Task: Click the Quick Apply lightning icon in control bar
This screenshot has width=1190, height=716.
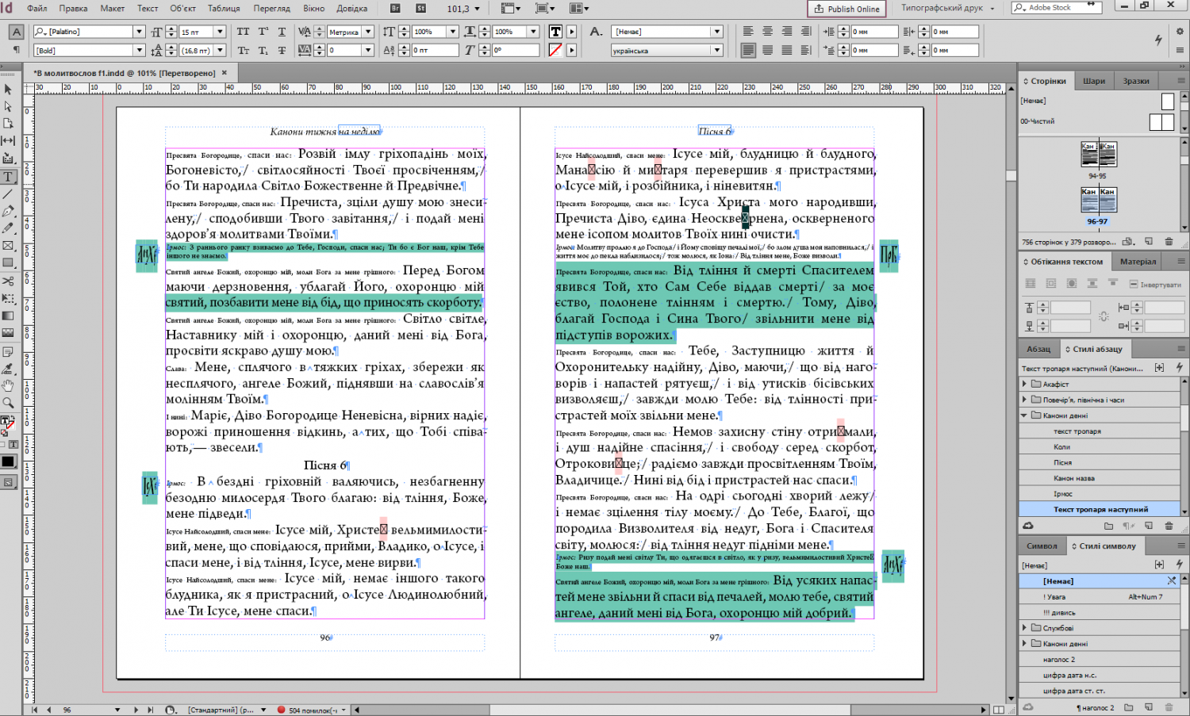Action: pyautogui.click(x=1158, y=40)
